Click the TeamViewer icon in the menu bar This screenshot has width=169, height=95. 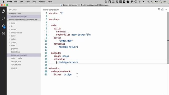coord(120,2)
